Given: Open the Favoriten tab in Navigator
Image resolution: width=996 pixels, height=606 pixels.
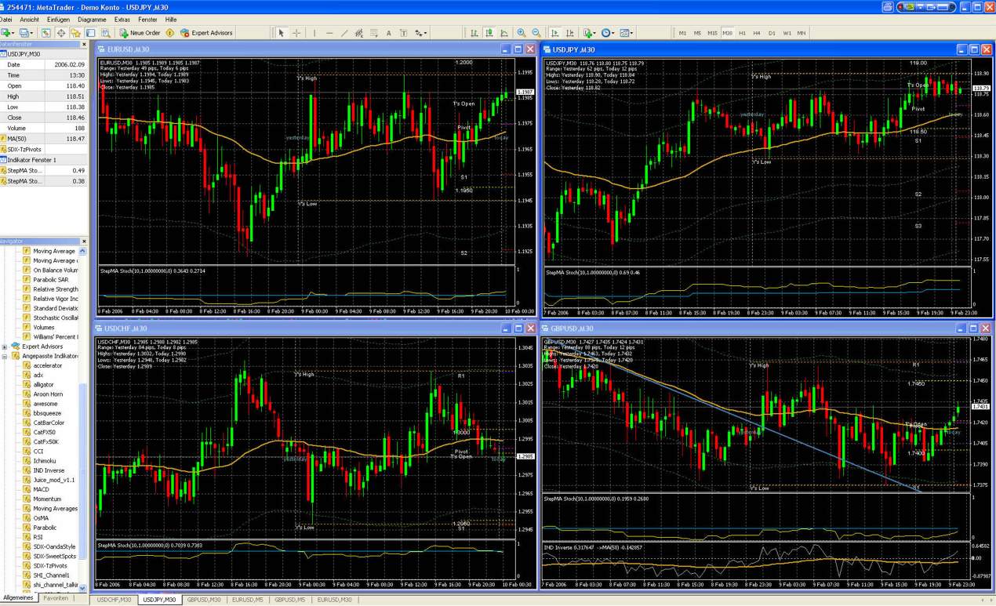Looking at the screenshot, I should [x=56, y=597].
